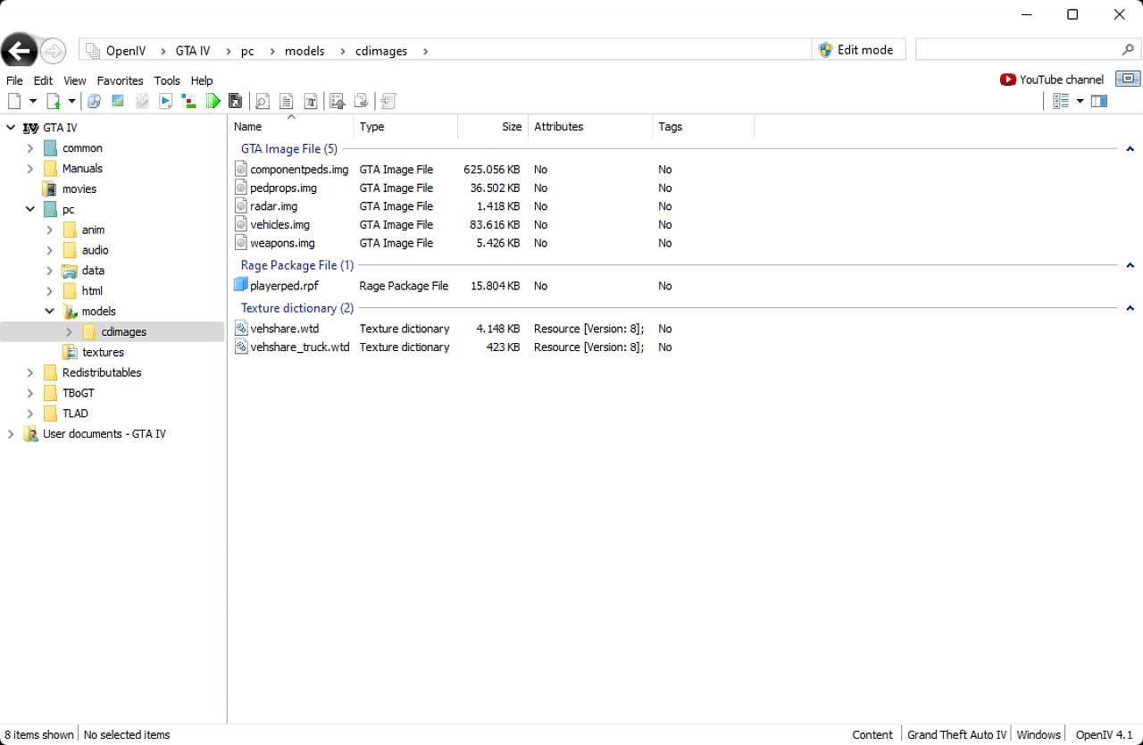The width and height of the screenshot is (1143, 745).
Task: Click the landscape picture toolbar icon
Action: [x=118, y=101]
